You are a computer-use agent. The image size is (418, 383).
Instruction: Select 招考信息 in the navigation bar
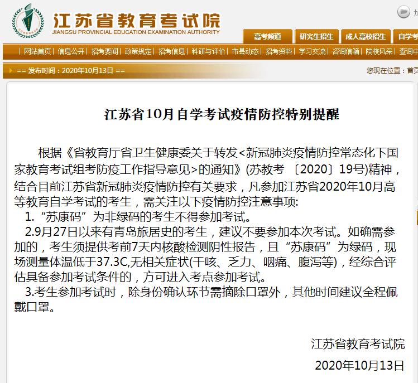[171, 51]
